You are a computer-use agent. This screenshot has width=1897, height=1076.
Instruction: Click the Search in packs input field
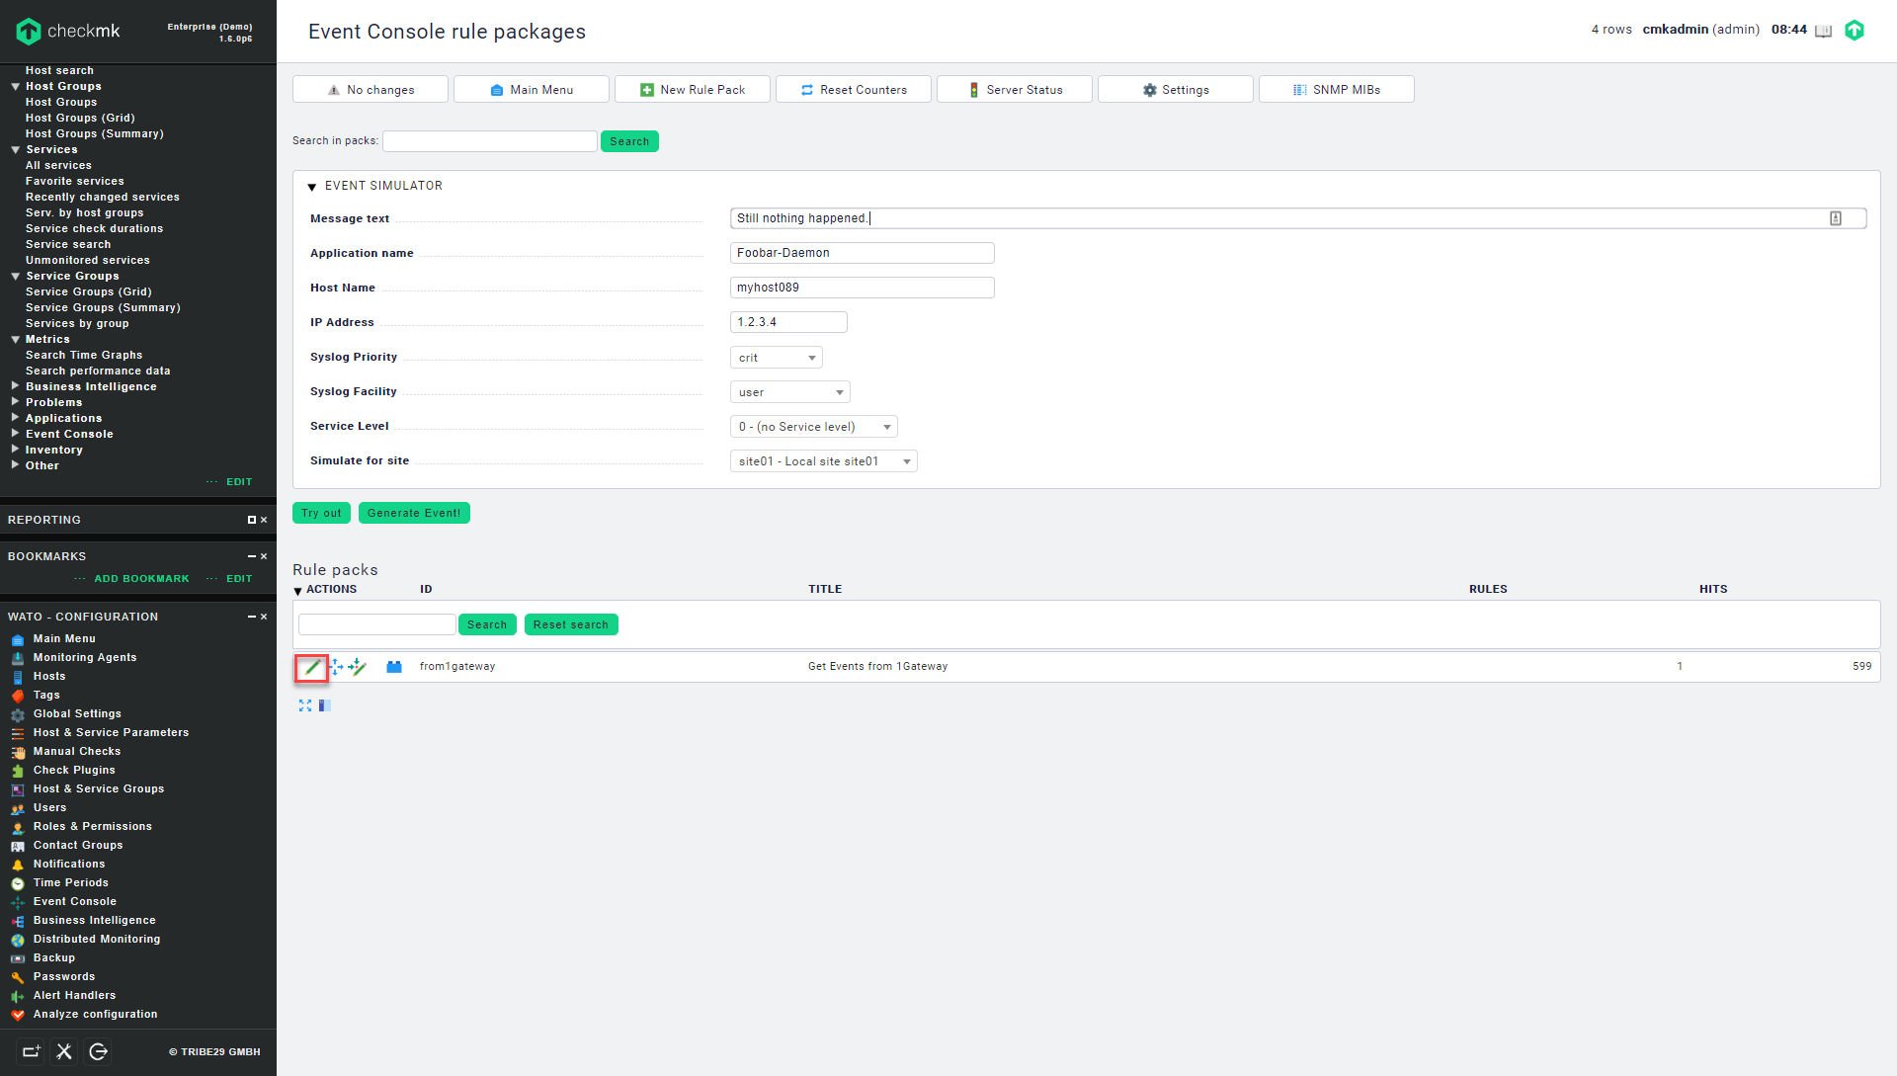tap(490, 141)
